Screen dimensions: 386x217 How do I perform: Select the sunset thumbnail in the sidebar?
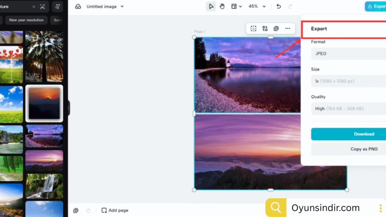pos(44,103)
